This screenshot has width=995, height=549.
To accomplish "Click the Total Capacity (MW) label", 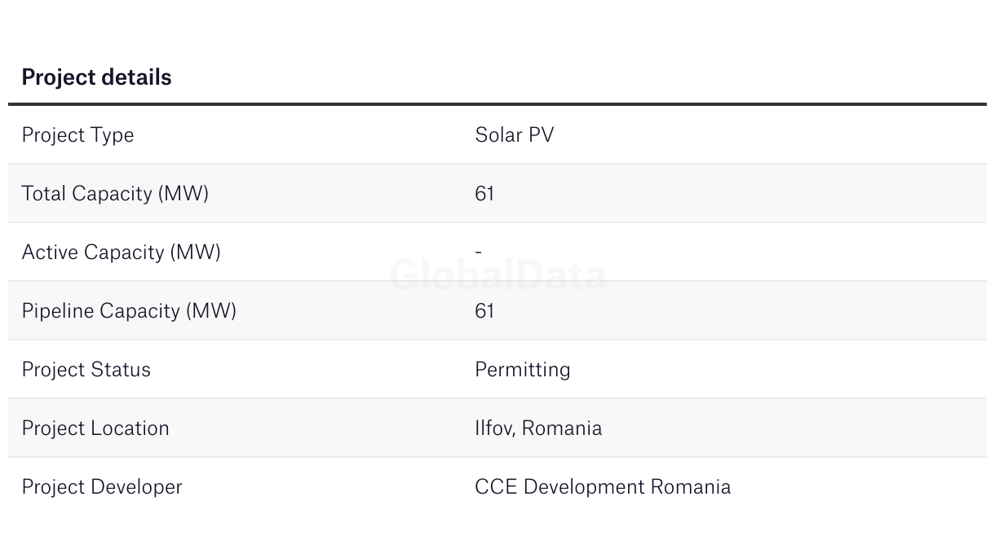I will 115,194.
